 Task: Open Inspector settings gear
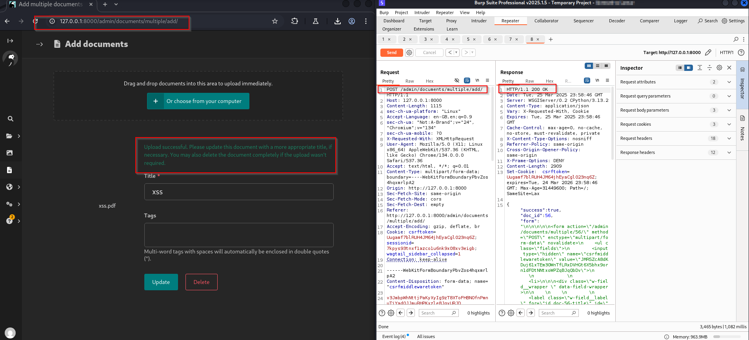tap(719, 68)
